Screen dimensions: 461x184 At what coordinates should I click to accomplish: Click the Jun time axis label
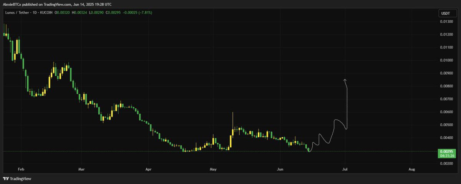pos(280,169)
